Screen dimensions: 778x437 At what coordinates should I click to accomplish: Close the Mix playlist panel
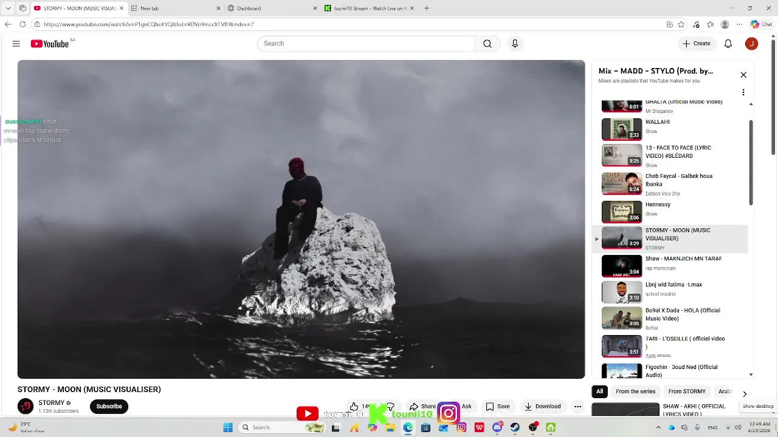click(743, 75)
